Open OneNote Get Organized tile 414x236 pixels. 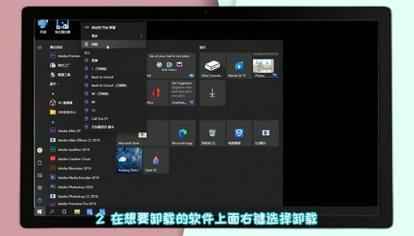pyautogui.click(x=183, y=93)
